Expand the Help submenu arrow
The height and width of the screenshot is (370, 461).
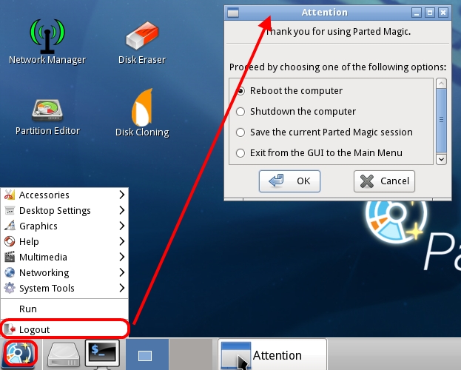(x=122, y=241)
